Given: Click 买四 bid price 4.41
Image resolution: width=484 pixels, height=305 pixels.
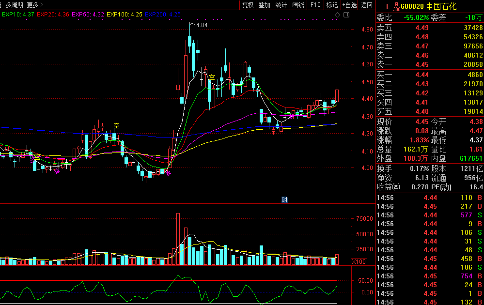Looking at the screenshot, I should [422, 102].
